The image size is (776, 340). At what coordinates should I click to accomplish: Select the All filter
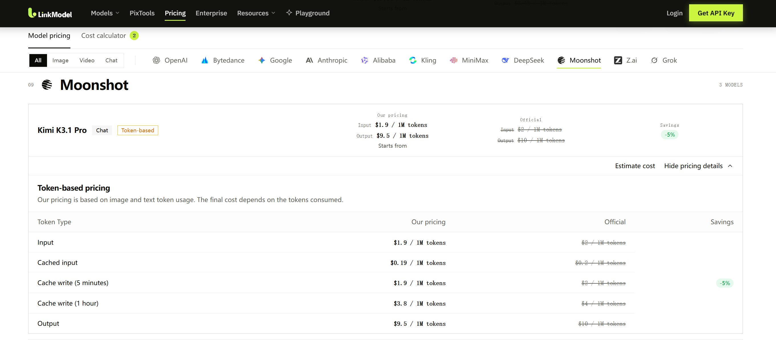(38, 60)
